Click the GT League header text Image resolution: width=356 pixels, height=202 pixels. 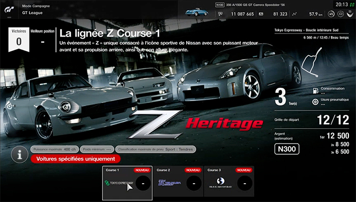click(x=32, y=13)
